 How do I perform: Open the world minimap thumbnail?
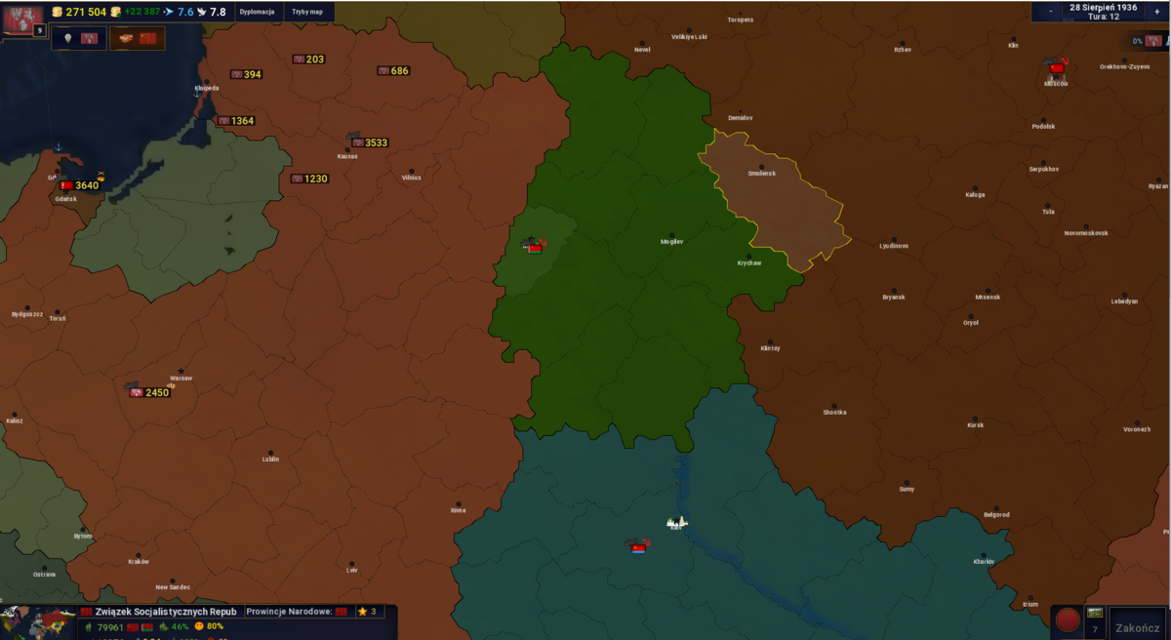pos(37,622)
